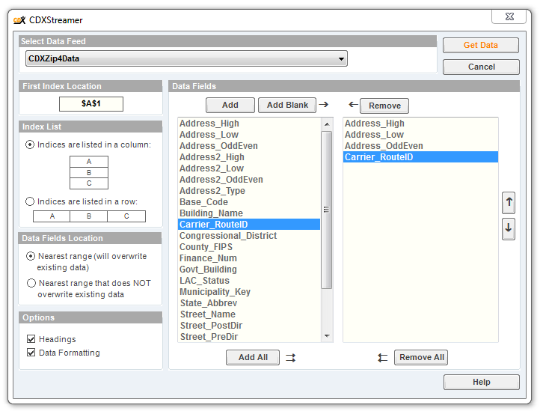
Task: Select Address_Low in the selected fields list
Action: pyautogui.click(x=421, y=135)
